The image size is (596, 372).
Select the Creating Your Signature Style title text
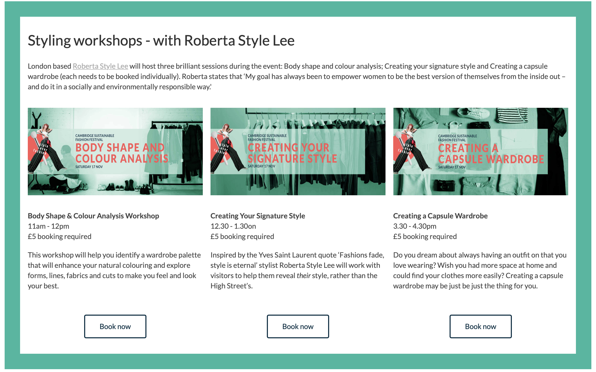258,216
